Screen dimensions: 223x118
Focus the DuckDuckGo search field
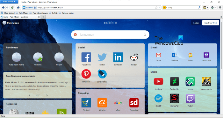[x=110, y=35]
